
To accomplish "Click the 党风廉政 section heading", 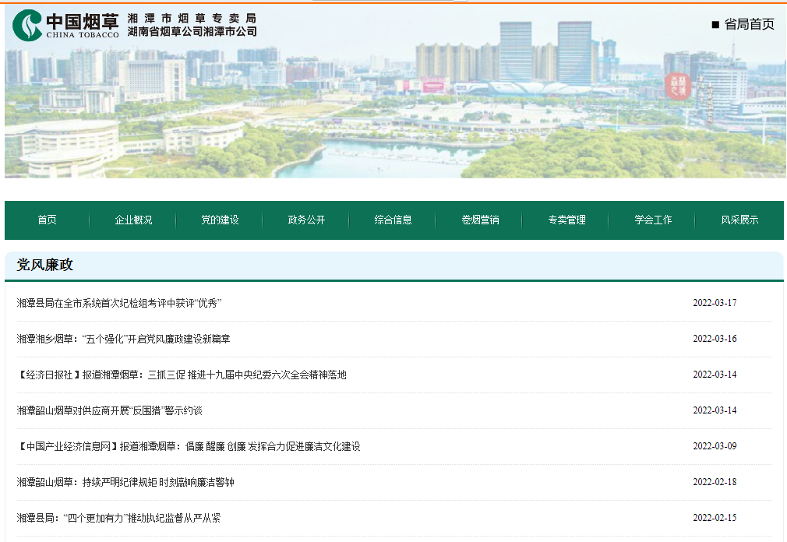I will pos(45,265).
